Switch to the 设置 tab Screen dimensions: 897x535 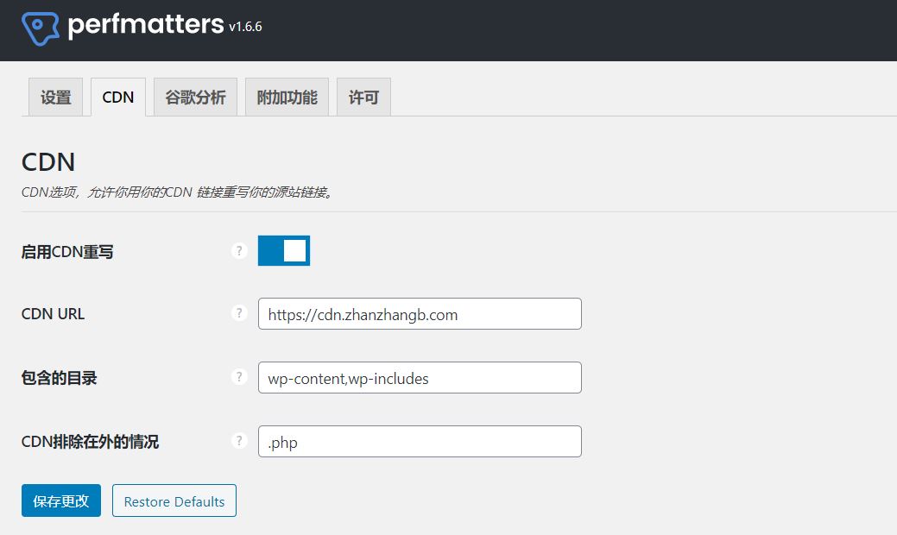(x=55, y=98)
